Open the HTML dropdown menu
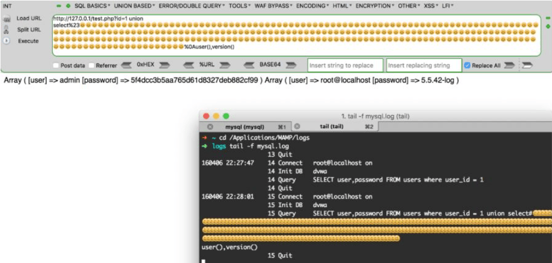Viewport: 552px width, 263px height. click(342, 6)
